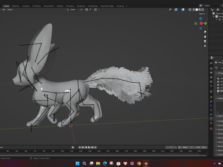The height and width of the screenshot is (167, 223).
Task: Open the viewport shading options arrow
Action: point(206,10)
